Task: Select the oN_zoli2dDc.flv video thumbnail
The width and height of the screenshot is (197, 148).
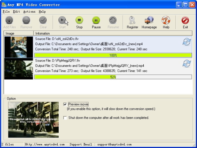Action: coord(19,47)
